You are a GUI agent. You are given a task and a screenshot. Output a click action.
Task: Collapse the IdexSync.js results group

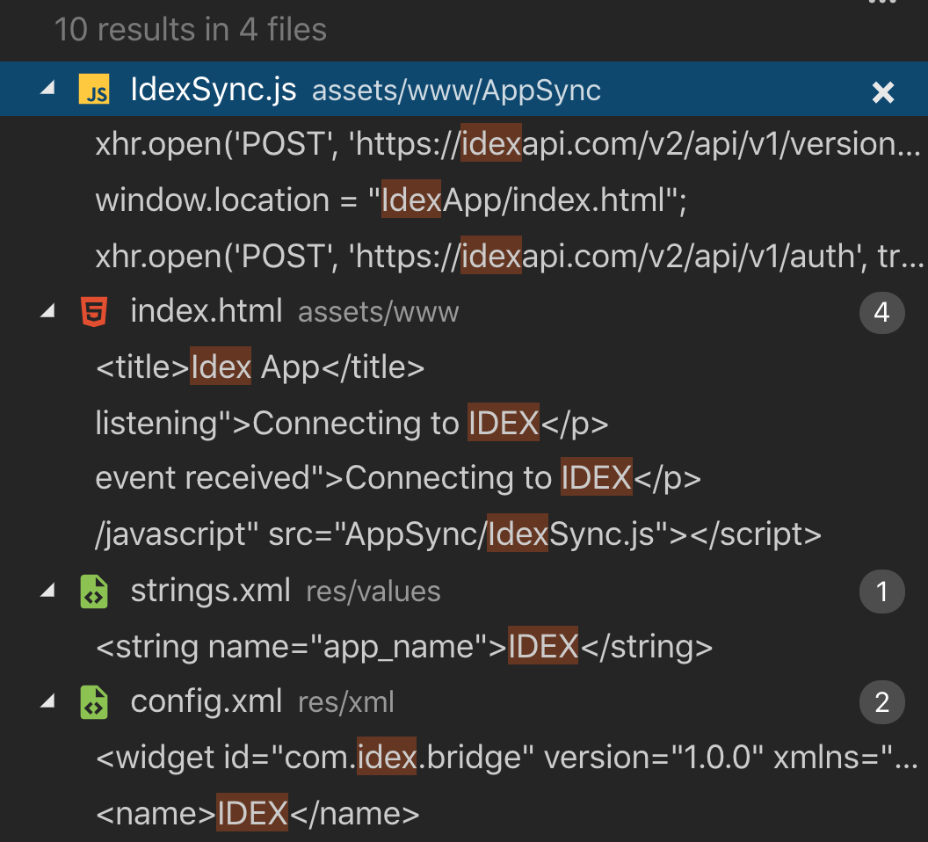(47, 89)
